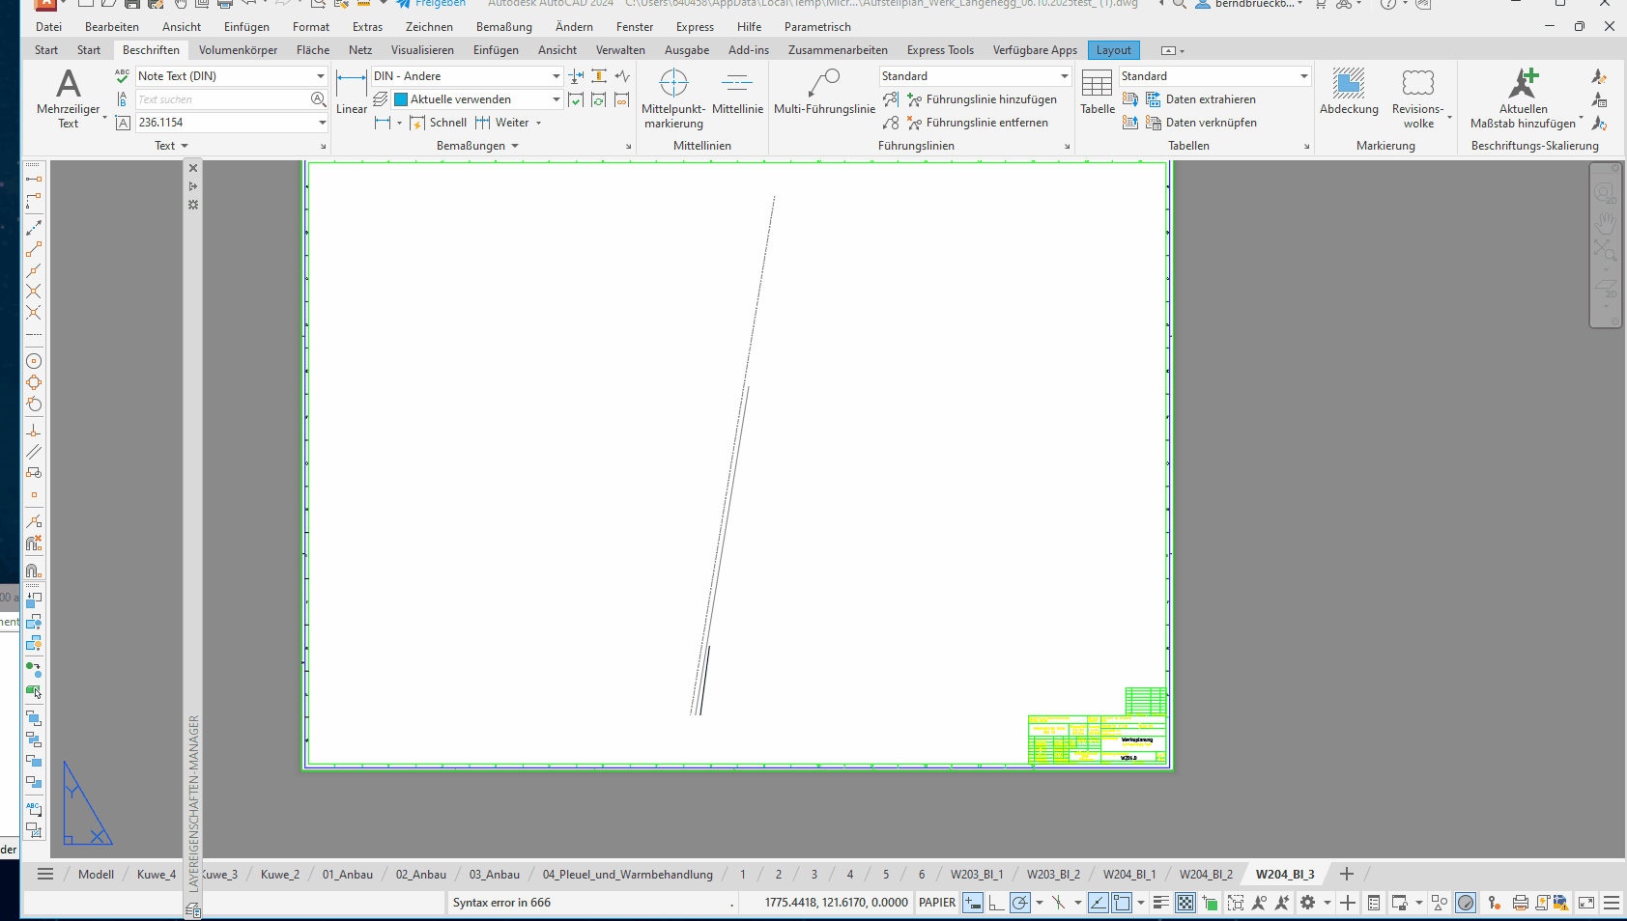Switch to the W204_Bl_1 layout tab
This screenshot has height=921, width=1627.
click(x=1129, y=875)
